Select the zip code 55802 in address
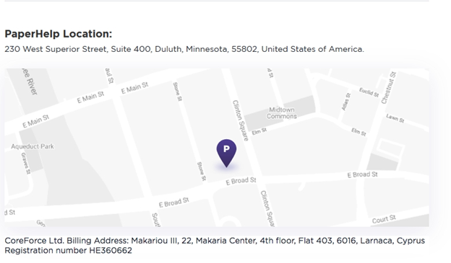 tap(244, 49)
